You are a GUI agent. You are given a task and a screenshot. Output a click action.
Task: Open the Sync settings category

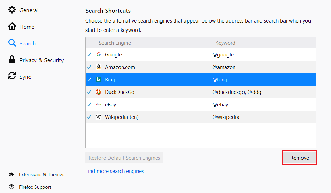point(25,77)
